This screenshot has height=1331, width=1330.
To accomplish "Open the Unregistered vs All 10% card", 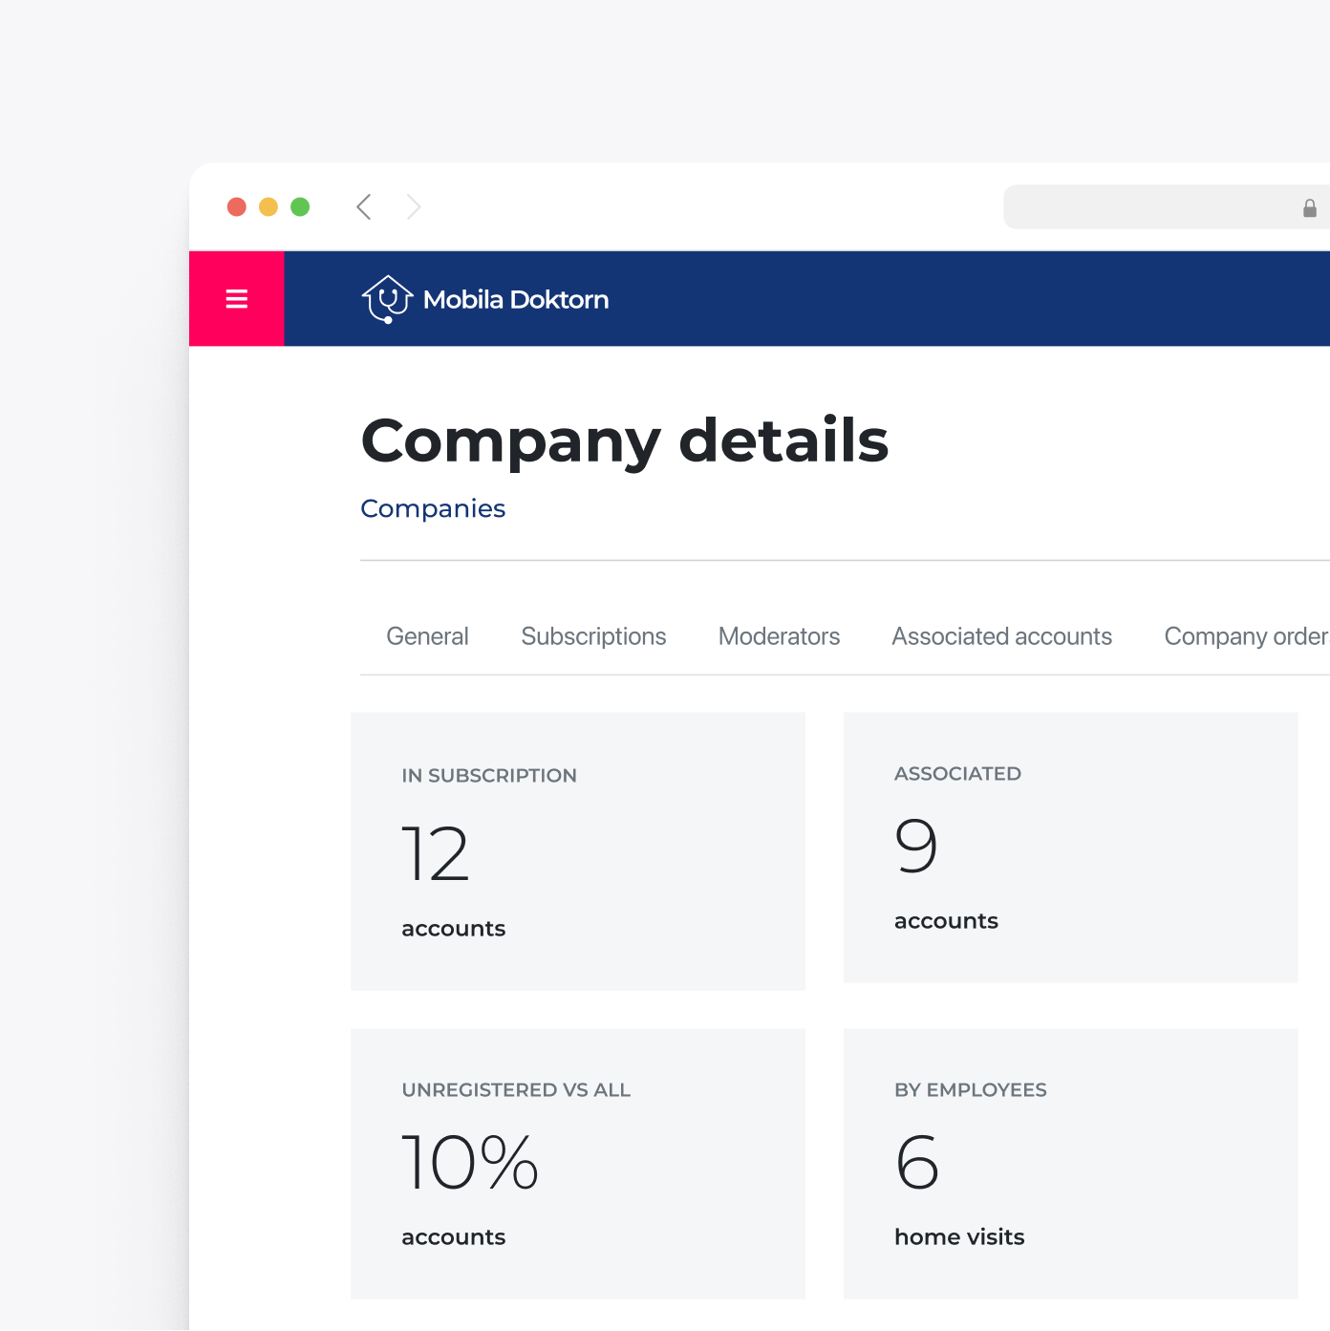I will tap(578, 1163).
